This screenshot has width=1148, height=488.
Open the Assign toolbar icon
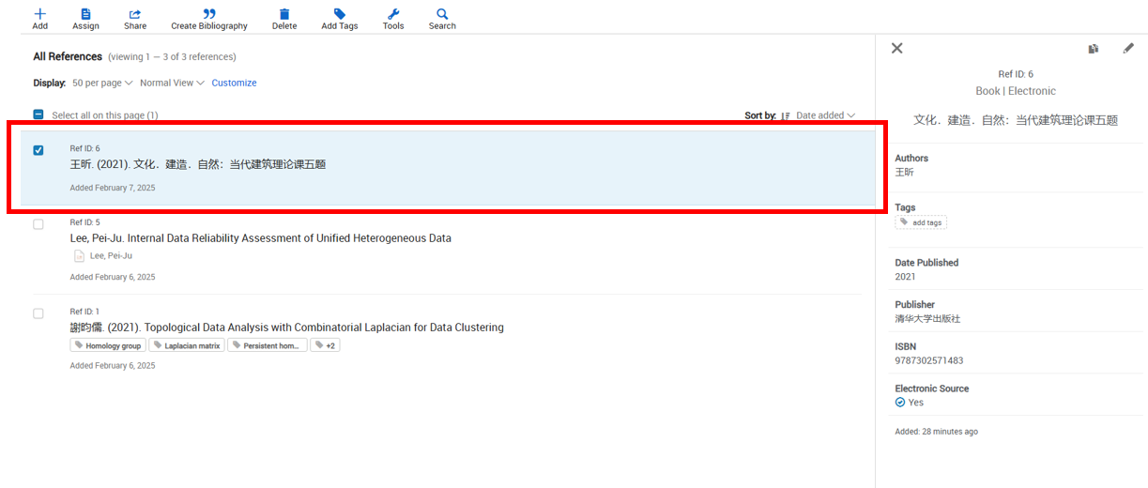coord(85,14)
